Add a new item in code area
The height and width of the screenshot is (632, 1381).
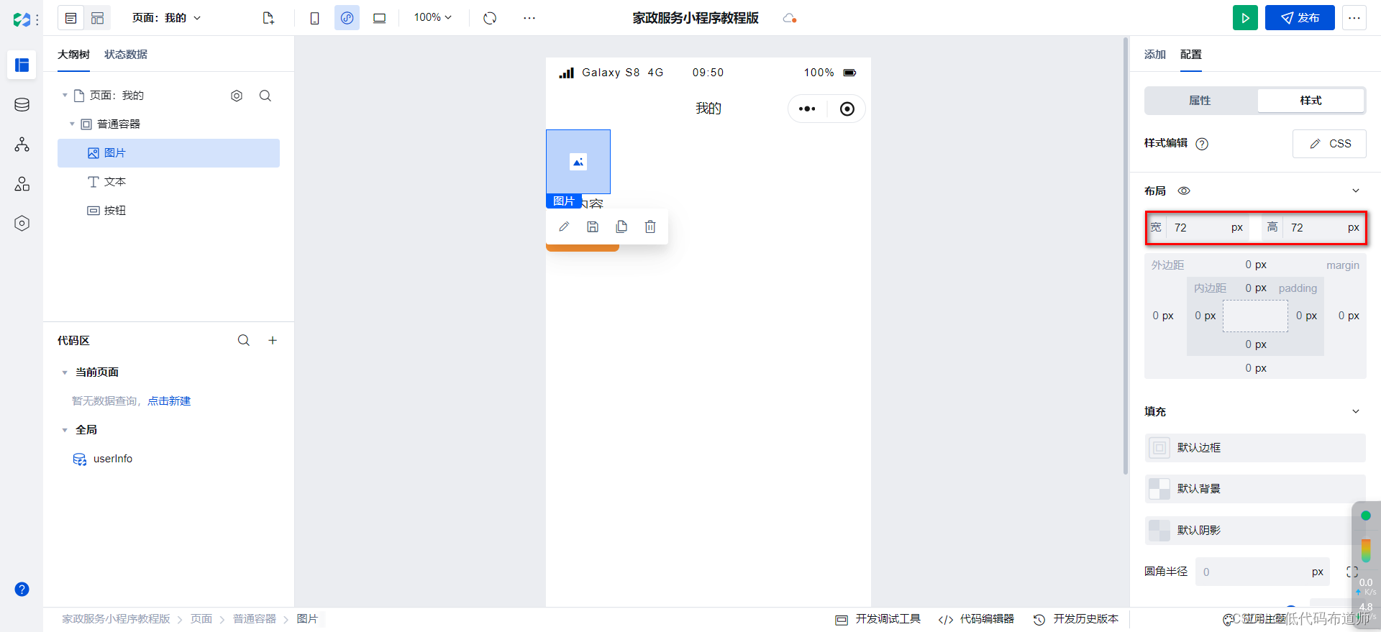pos(273,340)
